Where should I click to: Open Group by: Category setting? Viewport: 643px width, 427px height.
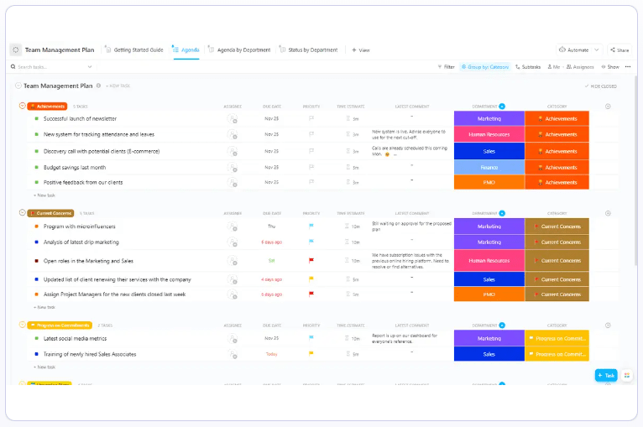[x=485, y=67]
